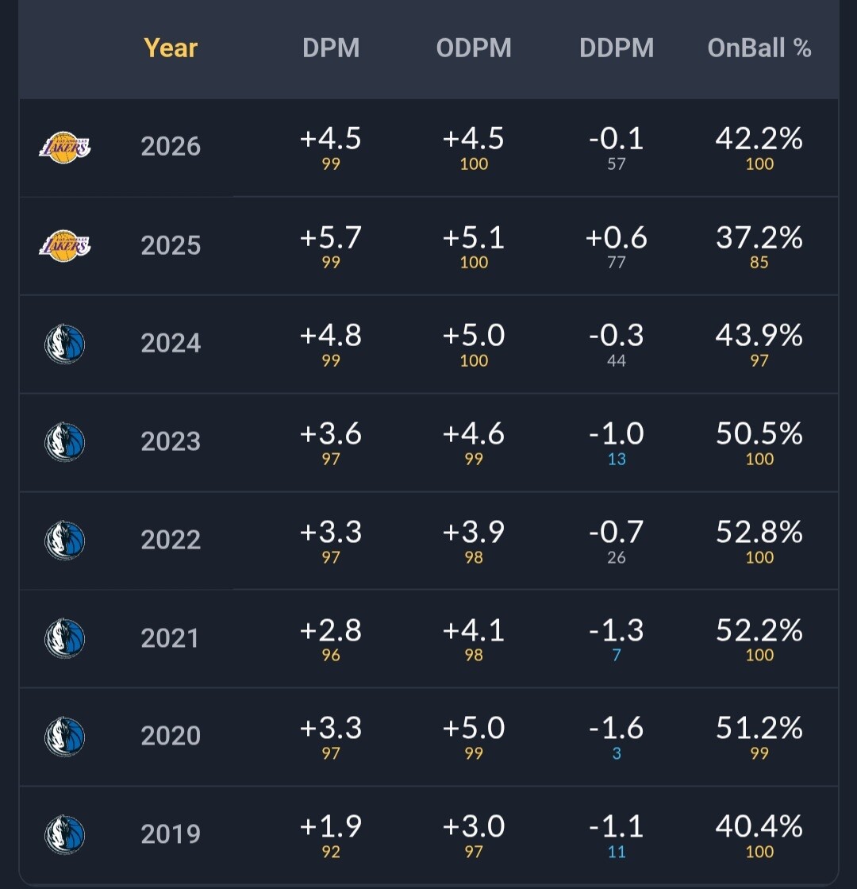Click the Lakers logo in the 2026 row
The height and width of the screenshot is (889, 857).
64,148
